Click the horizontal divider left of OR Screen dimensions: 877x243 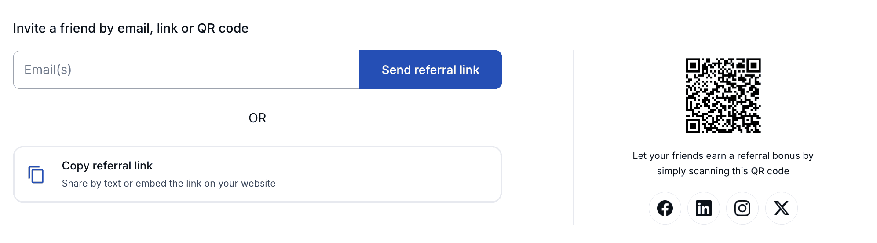[x=127, y=118]
